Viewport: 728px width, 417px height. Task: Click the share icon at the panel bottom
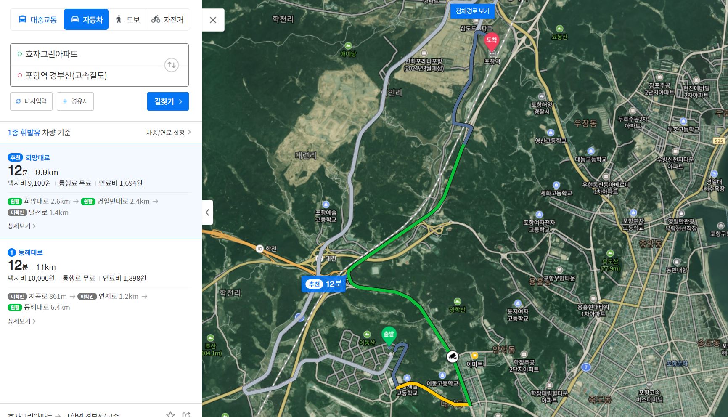186,414
